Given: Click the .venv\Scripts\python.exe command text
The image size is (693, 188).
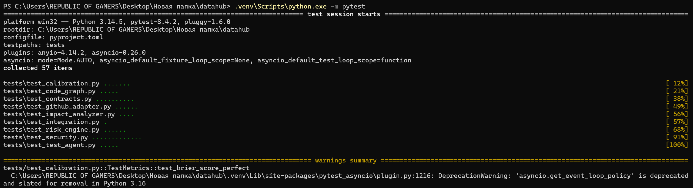Looking at the screenshot, I should click(280, 6).
